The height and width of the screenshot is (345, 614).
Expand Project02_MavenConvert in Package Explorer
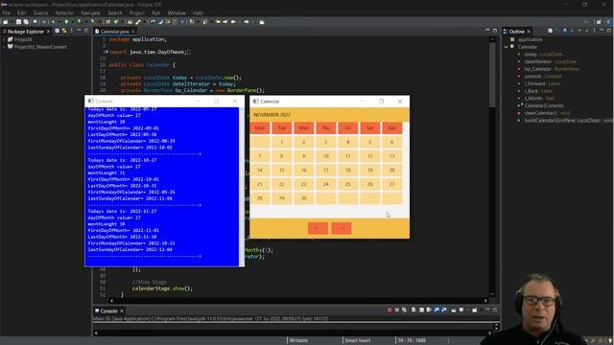pos(4,47)
